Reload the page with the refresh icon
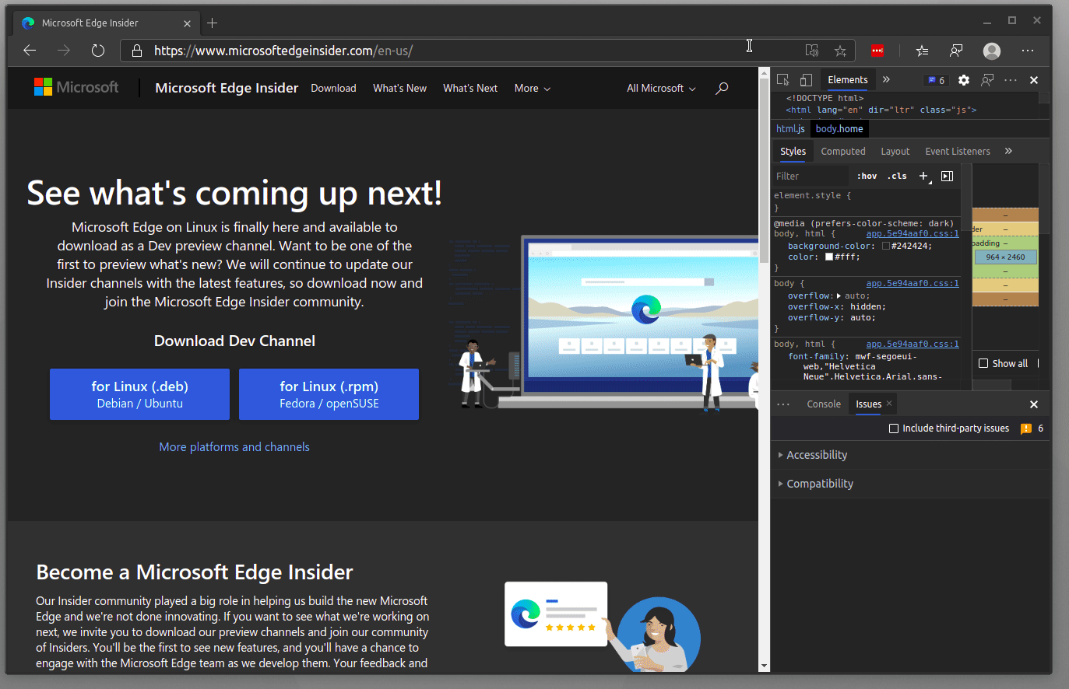The width and height of the screenshot is (1069, 689). pyautogui.click(x=98, y=51)
